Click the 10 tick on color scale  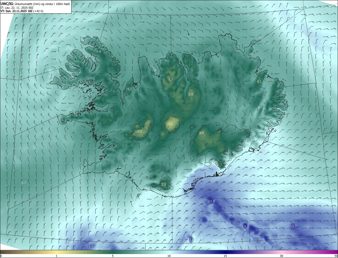[x=169, y=256]
